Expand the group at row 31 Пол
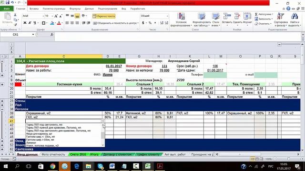Screen dimensions: 305x171 [2, 105]
